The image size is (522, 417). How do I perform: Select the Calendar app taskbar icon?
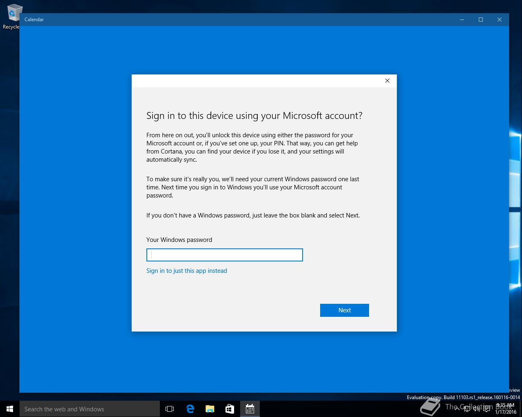[x=250, y=409]
